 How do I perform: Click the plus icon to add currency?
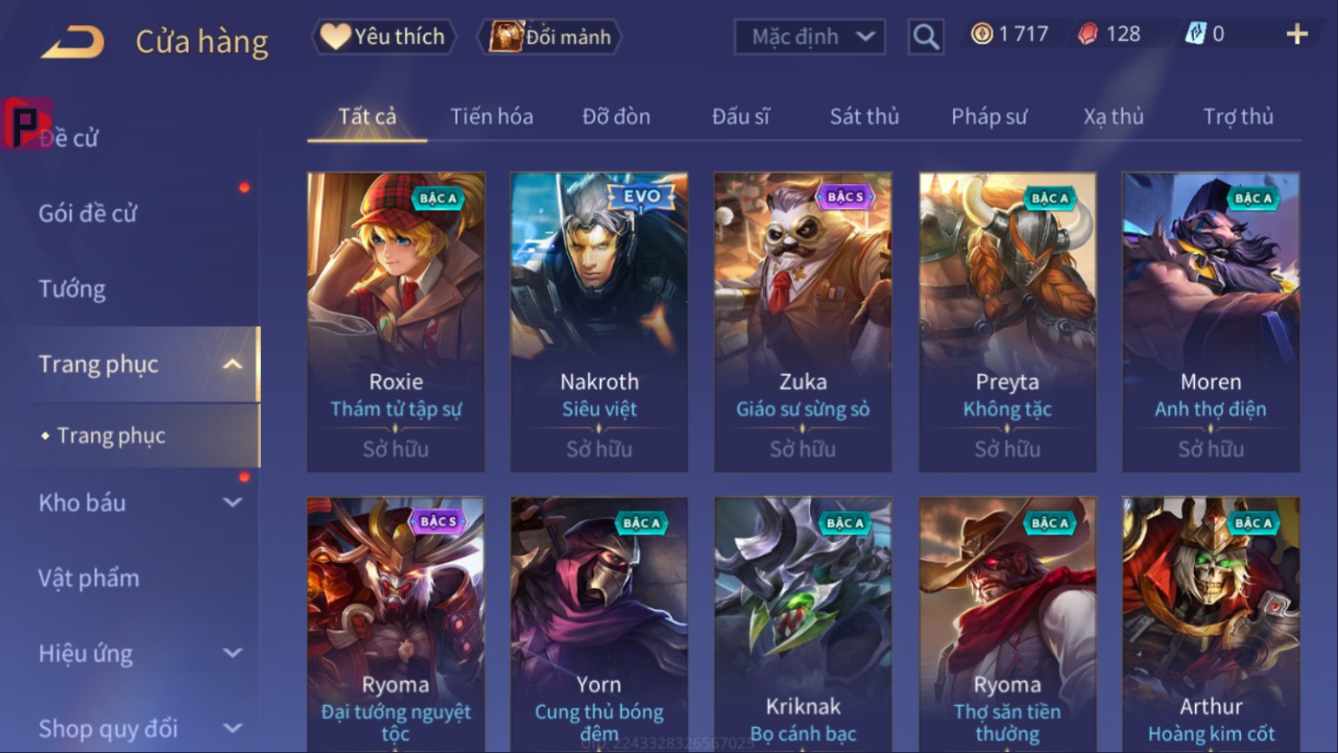(1296, 34)
